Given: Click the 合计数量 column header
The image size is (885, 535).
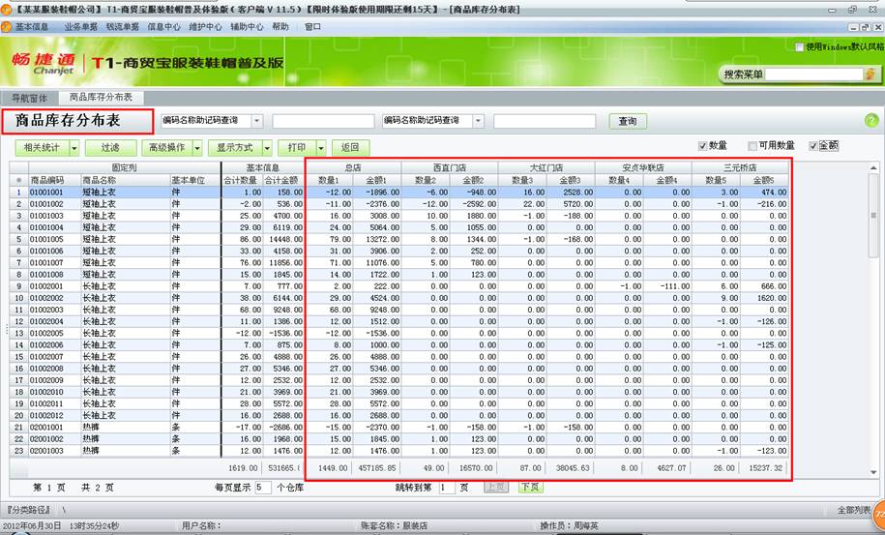Looking at the screenshot, I should point(242,180).
